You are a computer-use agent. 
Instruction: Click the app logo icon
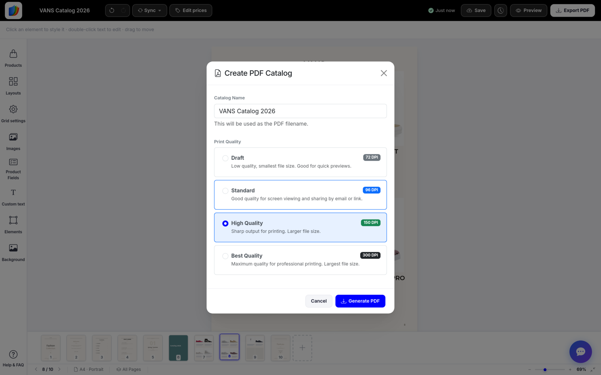14,10
